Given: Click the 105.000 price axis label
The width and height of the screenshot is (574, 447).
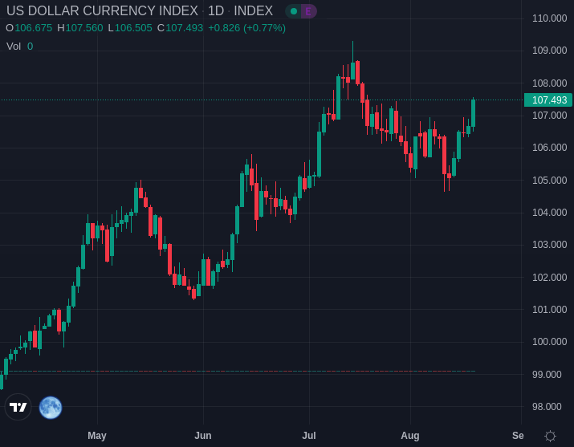Looking at the screenshot, I should [x=549, y=181].
